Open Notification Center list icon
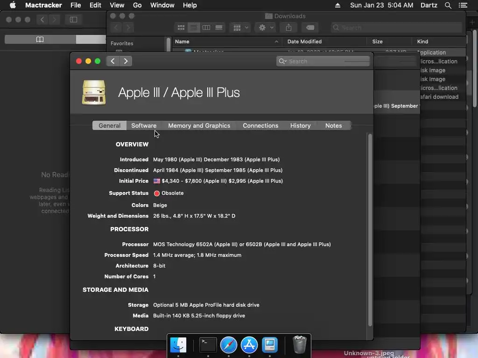Screen dimensions: 478x358 pos(463,5)
